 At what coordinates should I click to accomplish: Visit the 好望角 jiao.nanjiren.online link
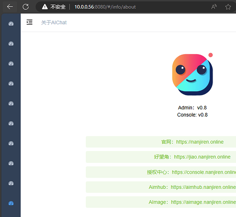click(192, 157)
